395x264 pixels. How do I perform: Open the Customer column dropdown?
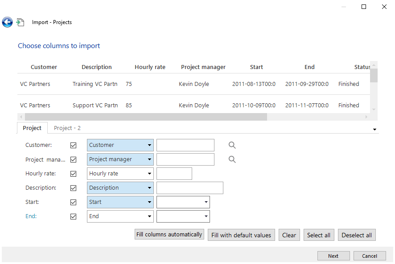148,145
